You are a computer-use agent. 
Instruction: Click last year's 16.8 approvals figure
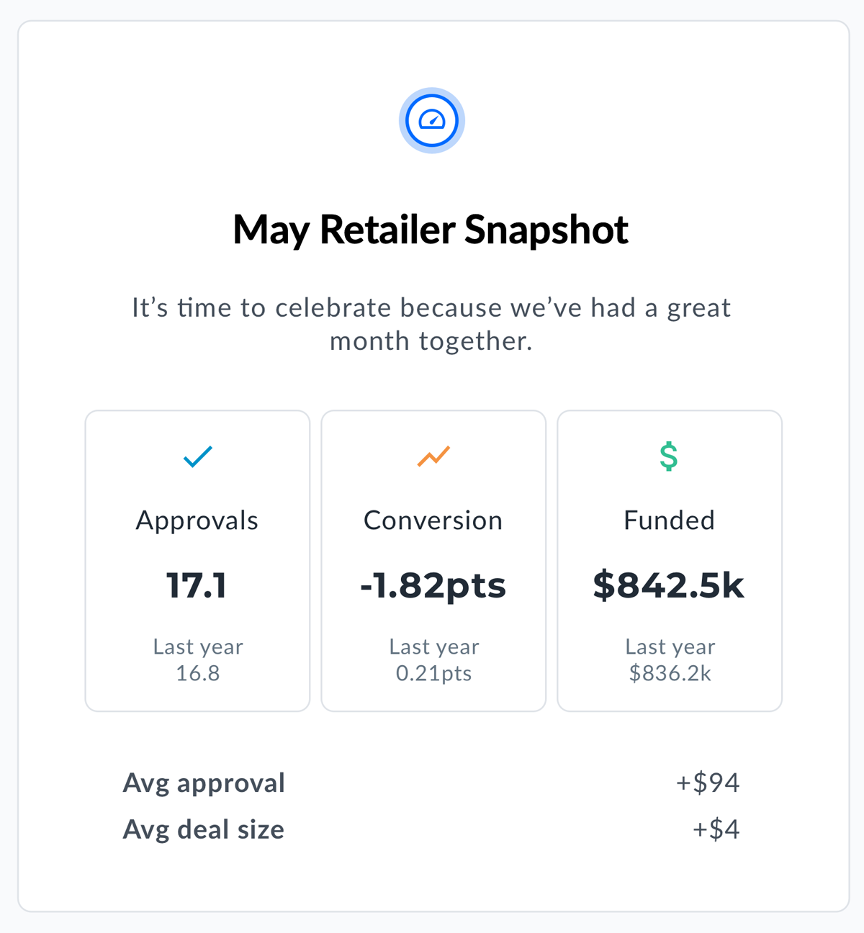click(197, 673)
